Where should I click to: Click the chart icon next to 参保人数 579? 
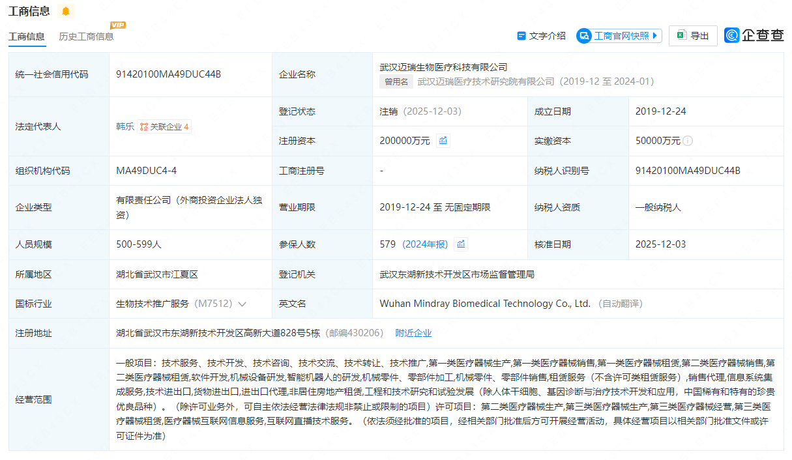[461, 244]
